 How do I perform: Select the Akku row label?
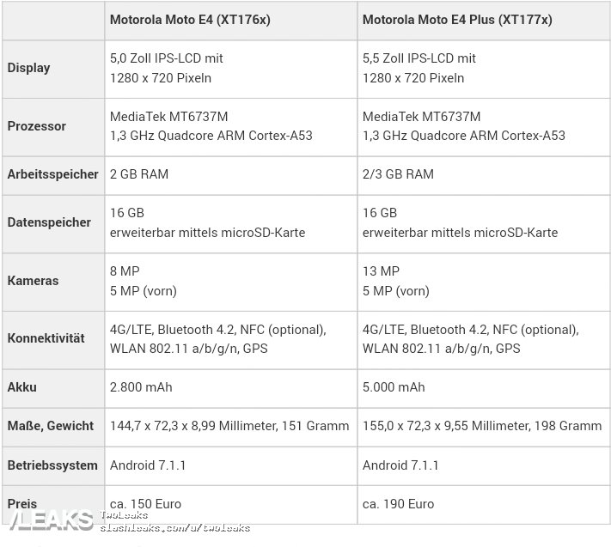tap(21, 387)
